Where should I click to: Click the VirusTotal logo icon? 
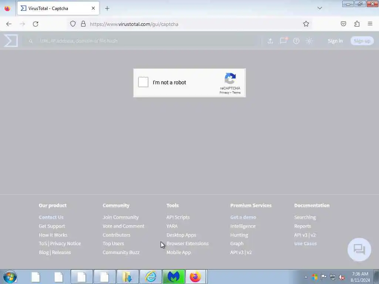(11, 41)
